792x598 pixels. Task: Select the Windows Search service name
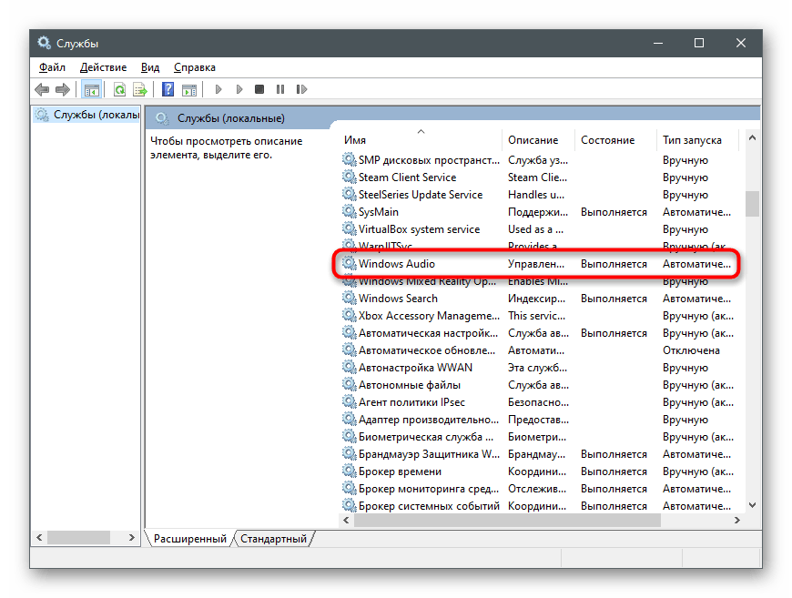tap(398, 299)
